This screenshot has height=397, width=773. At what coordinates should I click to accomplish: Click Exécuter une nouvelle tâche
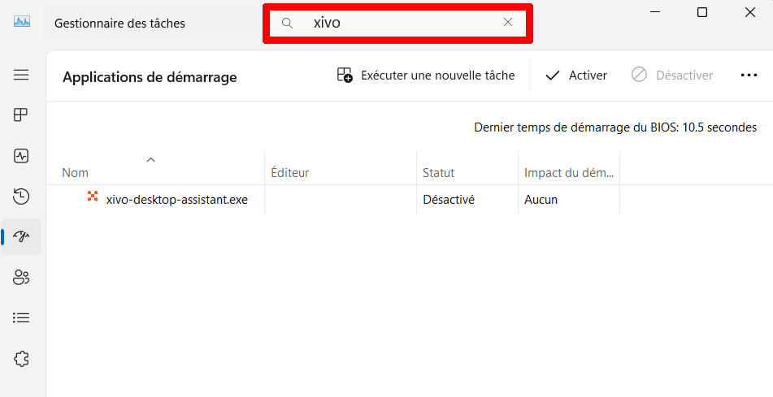pos(426,76)
